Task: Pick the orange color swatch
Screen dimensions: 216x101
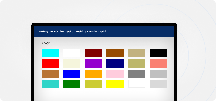Action: (x=93, y=74)
